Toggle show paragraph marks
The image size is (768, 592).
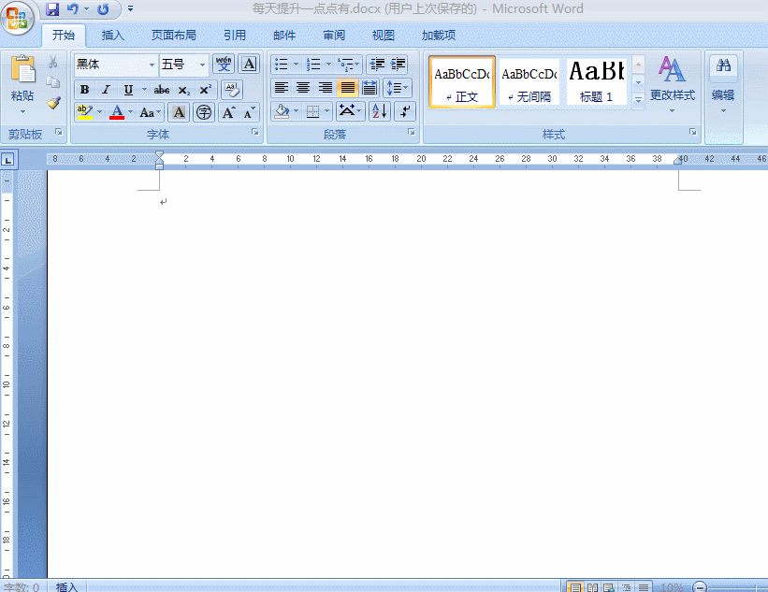tap(405, 111)
